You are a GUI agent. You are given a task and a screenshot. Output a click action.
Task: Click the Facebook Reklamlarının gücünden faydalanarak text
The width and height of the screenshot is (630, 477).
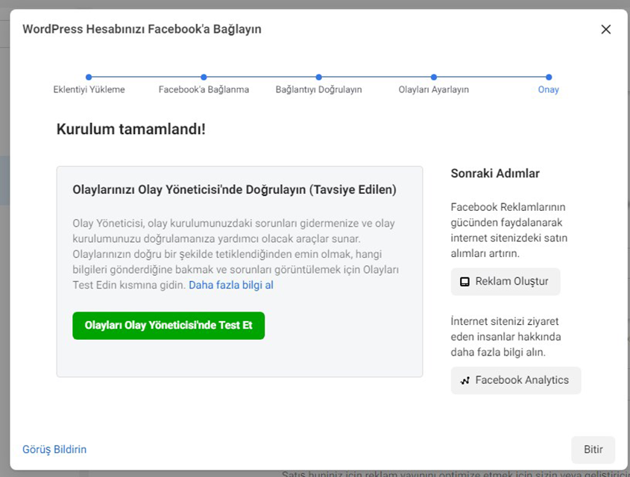pyautogui.click(x=509, y=230)
